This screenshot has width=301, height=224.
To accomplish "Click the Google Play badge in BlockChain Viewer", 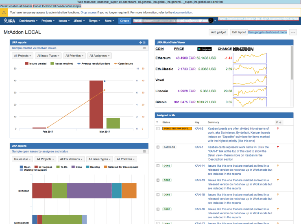I will coord(204,49).
